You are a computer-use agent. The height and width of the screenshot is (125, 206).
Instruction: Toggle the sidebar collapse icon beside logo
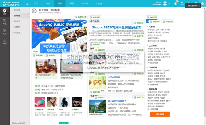27,4
